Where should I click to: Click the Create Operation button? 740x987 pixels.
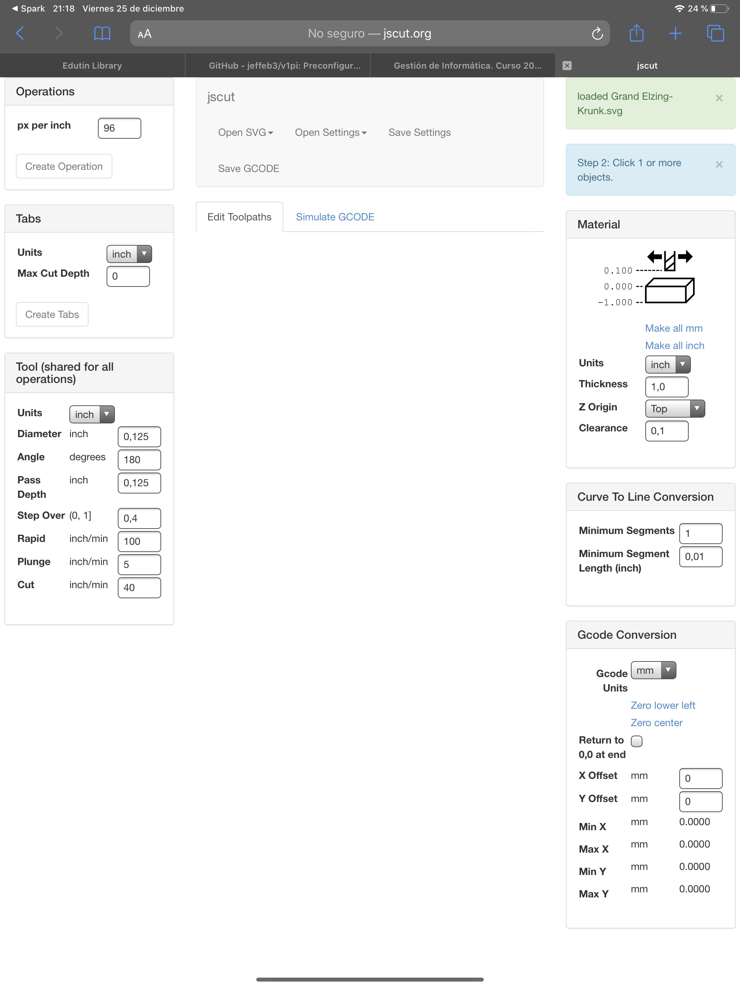pos(64,167)
